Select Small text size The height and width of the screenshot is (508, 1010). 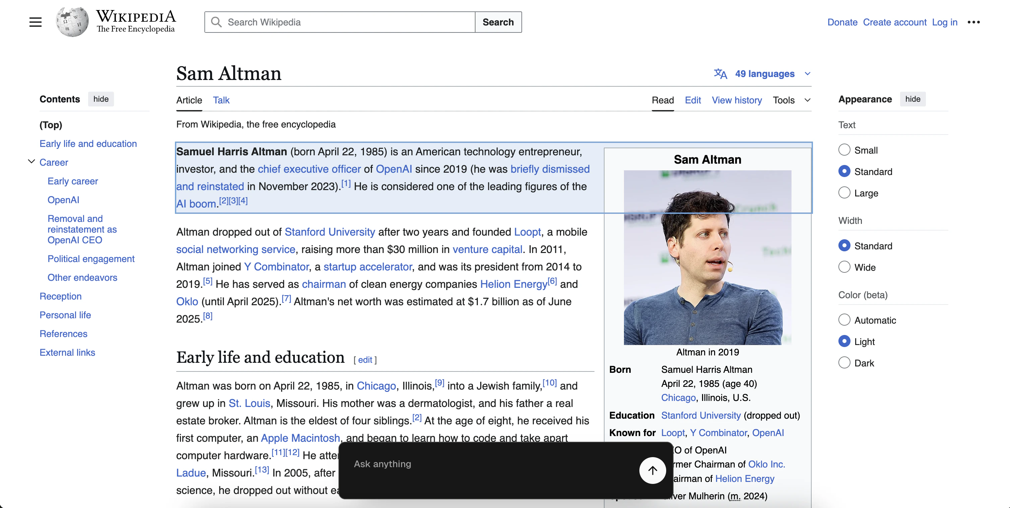coord(844,150)
